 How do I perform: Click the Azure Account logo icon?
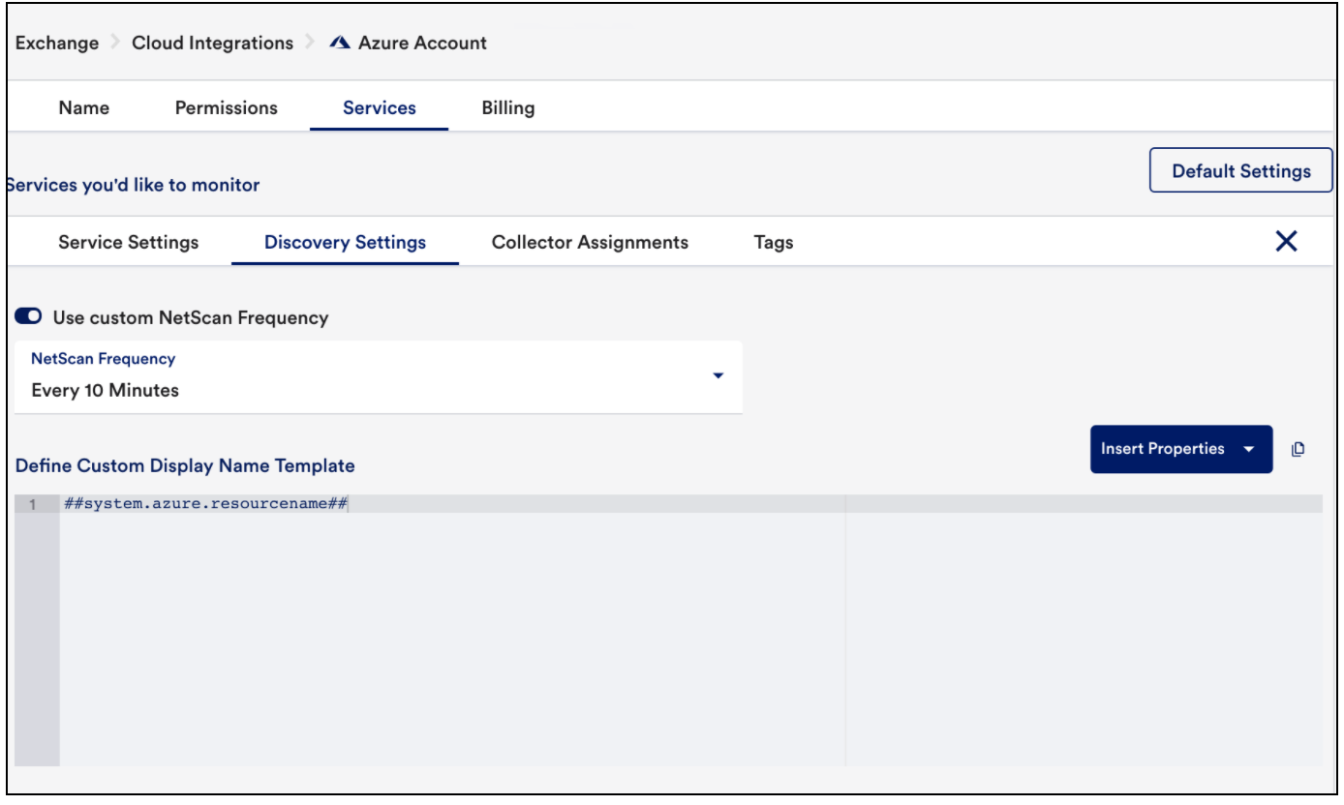click(341, 42)
